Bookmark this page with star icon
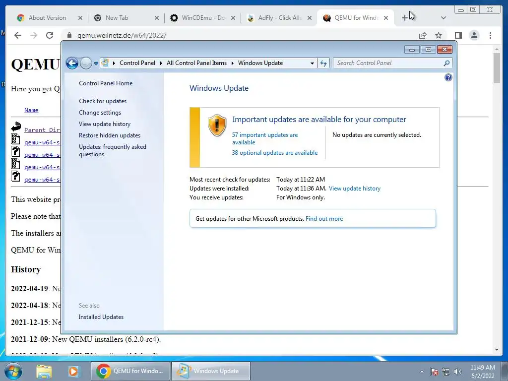Screen dimensions: 508x381 (x=439, y=35)
